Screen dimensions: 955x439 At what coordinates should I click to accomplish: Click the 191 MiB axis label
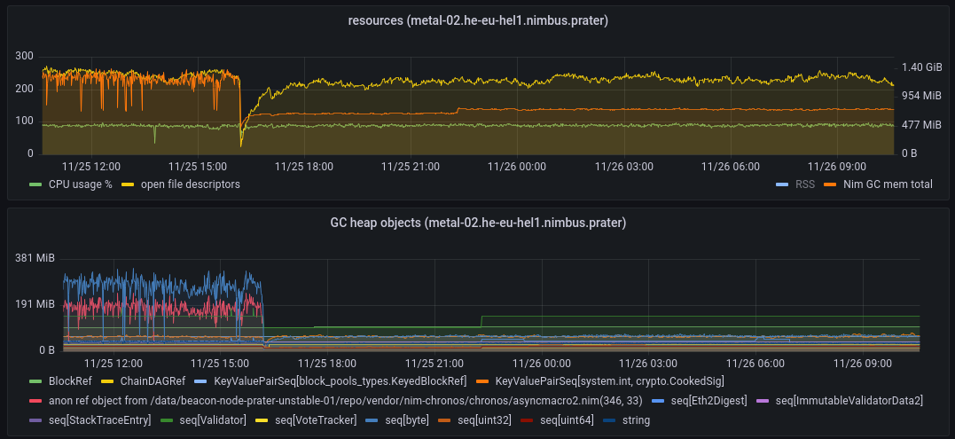pos(35,304)
